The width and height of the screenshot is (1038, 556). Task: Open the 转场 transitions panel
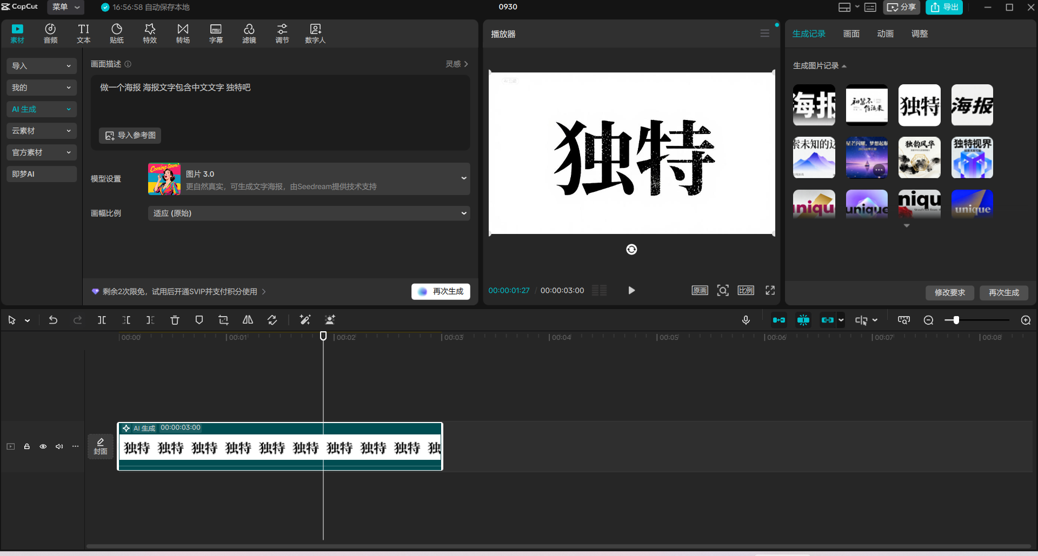click(183, 34)
